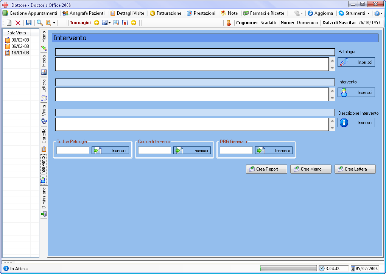Go to previous image with yellow left arrow

(x=96, y=23)
